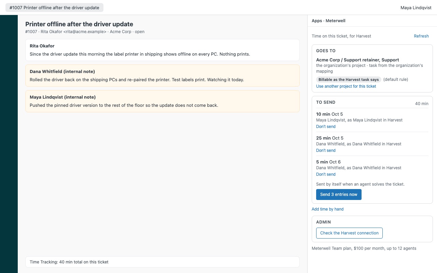Click Use another project for this ticket

click(x=346, y=86)
